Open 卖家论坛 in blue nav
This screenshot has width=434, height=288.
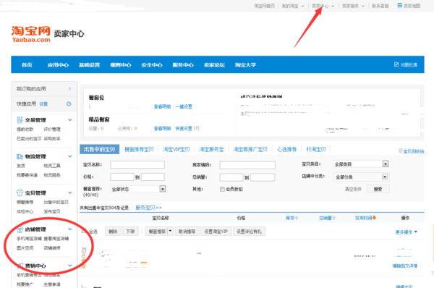(x=214, y=65)
